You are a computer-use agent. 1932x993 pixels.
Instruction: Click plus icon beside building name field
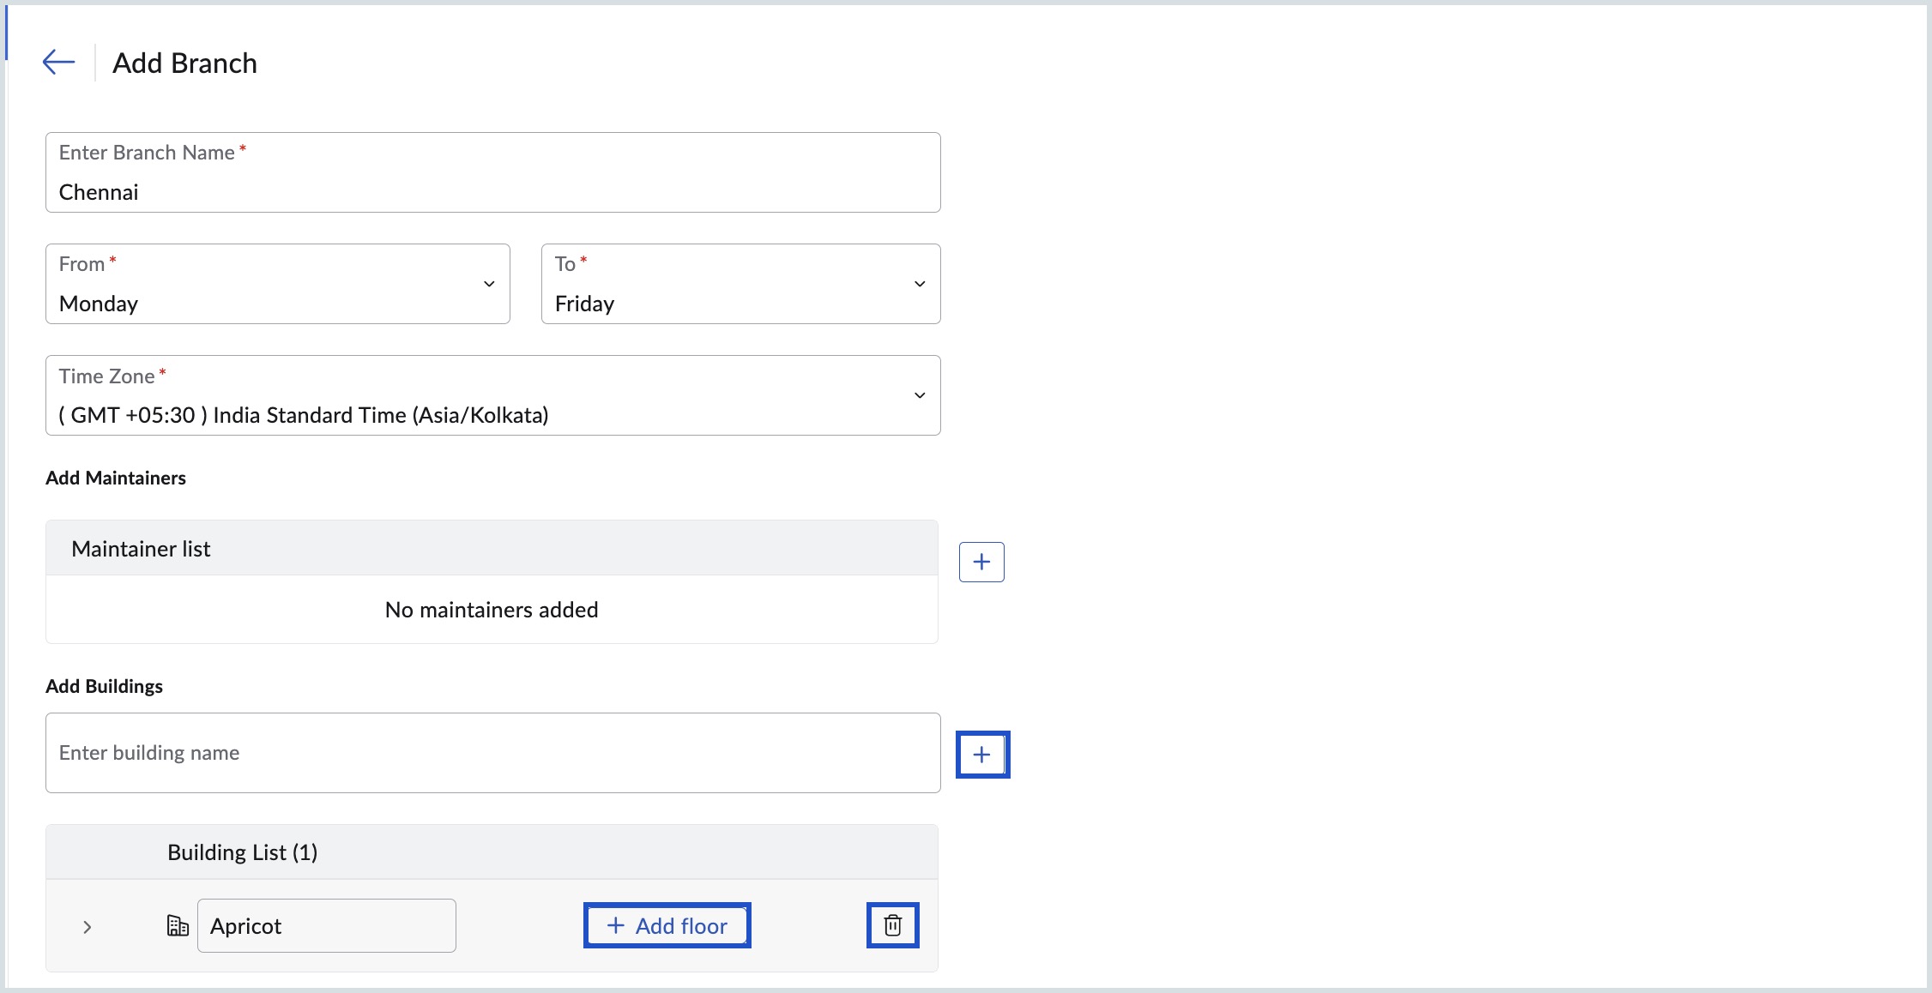pyautogui.click(x=982, y=755)
